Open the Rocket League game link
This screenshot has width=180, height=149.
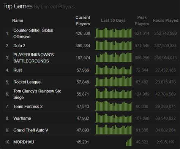point(27,82)
